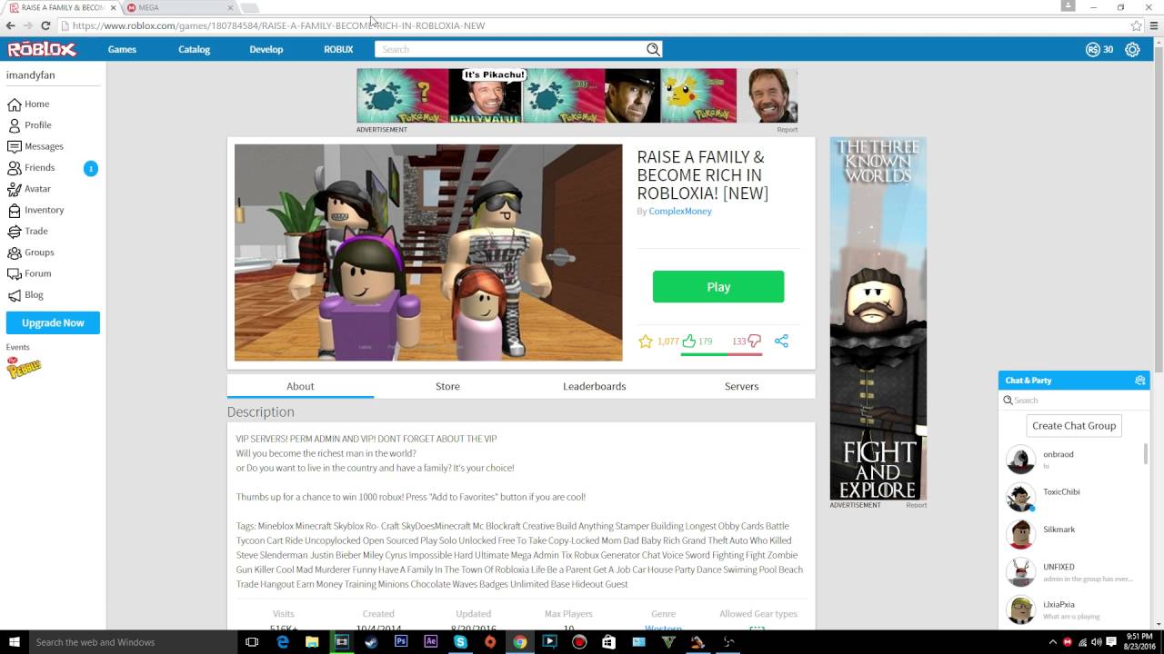
Task: Open the Home sidebar item
Action: pos(29,104)
